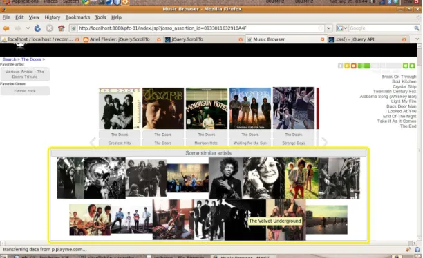Skip to the next track with the green button
The image size is (423, 258).
coord(412,66)
